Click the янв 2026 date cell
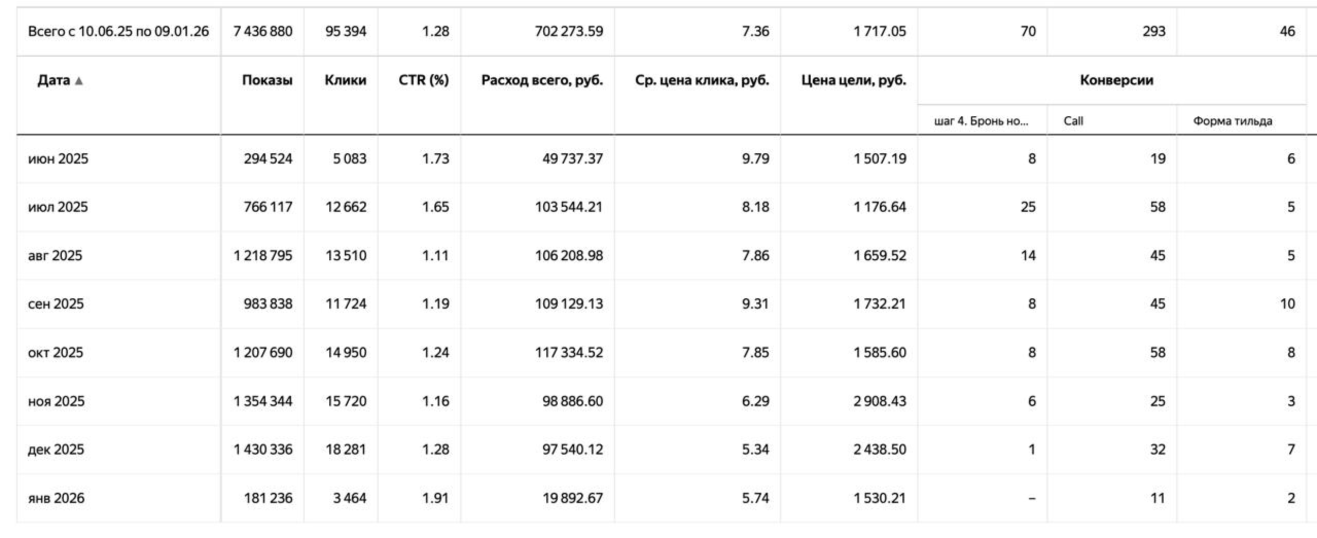1317x538 pixels. click(x=56, y=498)
